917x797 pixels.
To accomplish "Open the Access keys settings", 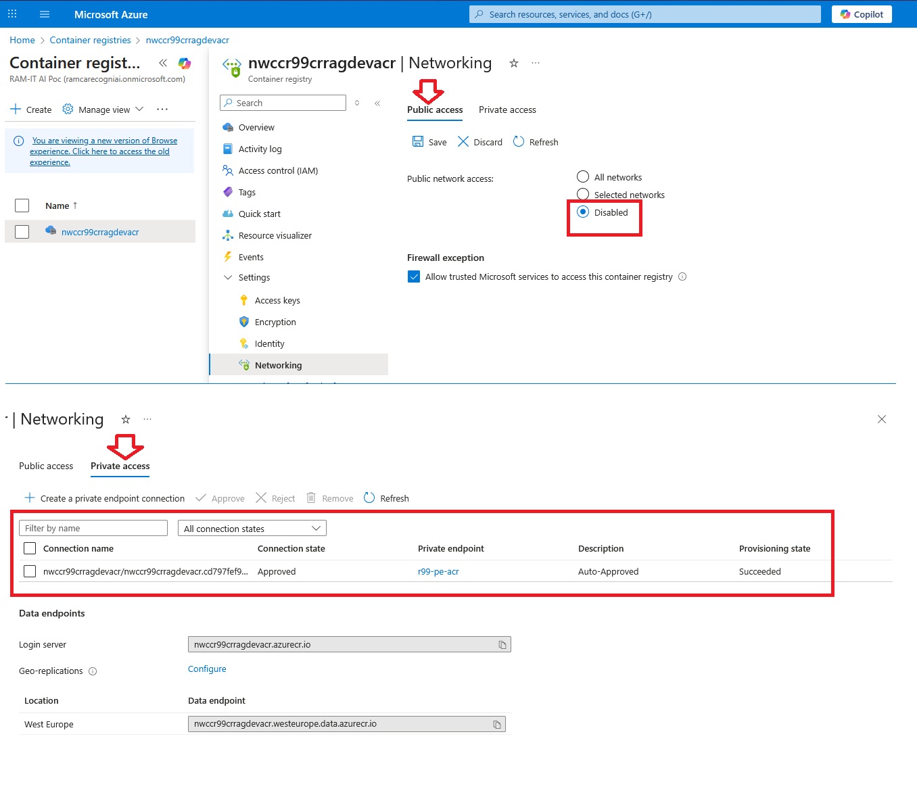I will click(277, 300).
